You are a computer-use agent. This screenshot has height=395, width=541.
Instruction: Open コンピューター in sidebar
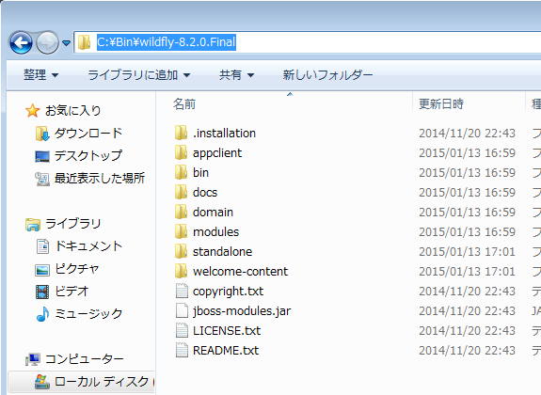(x=84, y=359)
